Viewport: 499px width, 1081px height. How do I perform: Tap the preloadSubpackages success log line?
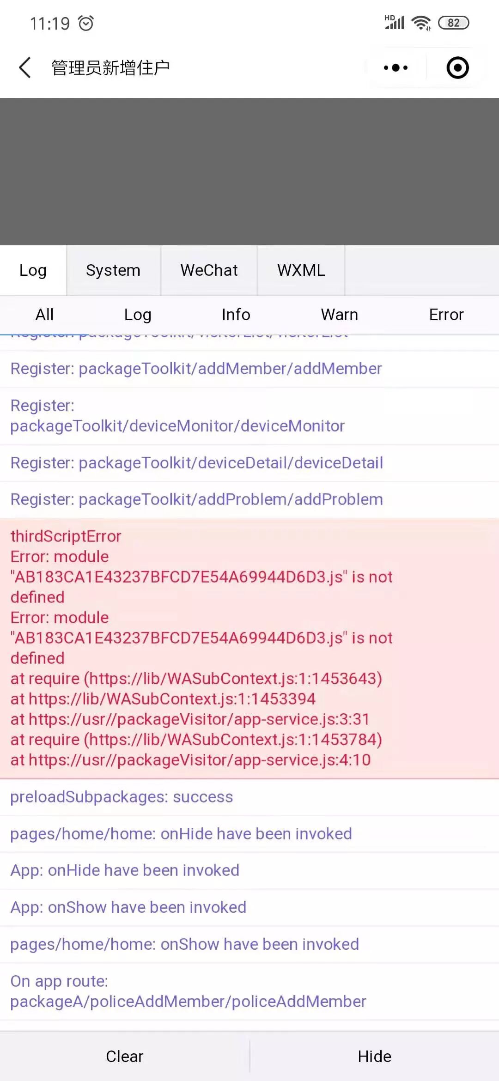122,797
